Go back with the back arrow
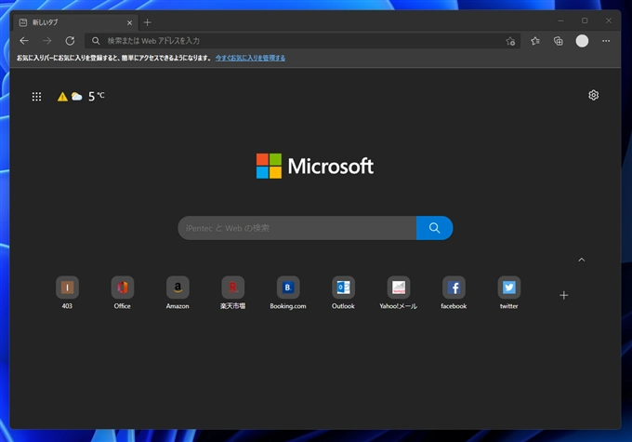Image resolution: width=632 pixels, height=442 pixels. 24,41
